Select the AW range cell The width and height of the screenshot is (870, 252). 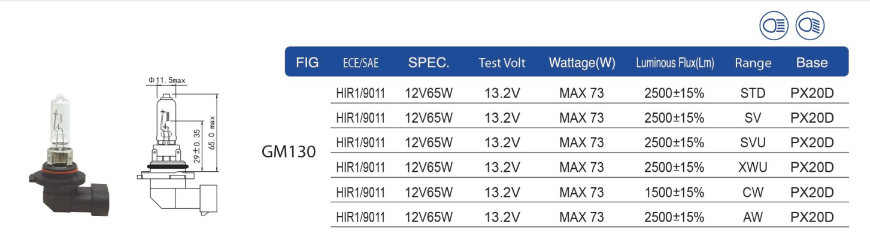click(x=753, y=217)
